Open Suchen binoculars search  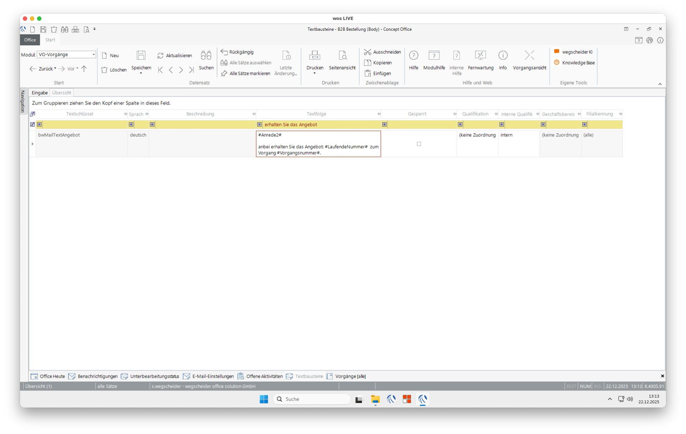pyautogui.click(x=206, y=55)
